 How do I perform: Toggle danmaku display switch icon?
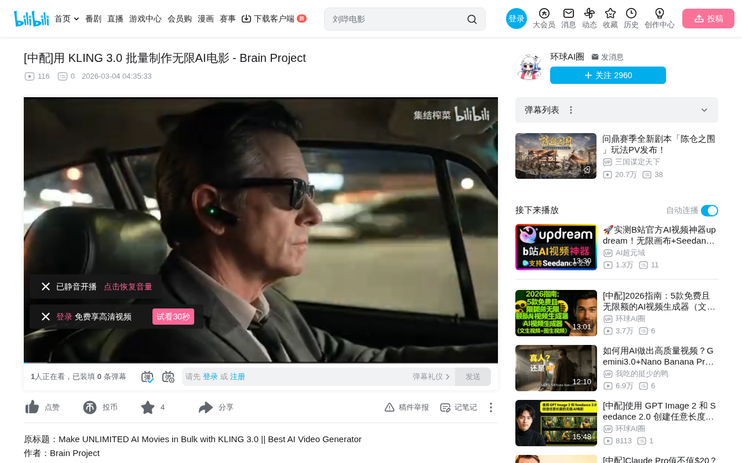147,377
